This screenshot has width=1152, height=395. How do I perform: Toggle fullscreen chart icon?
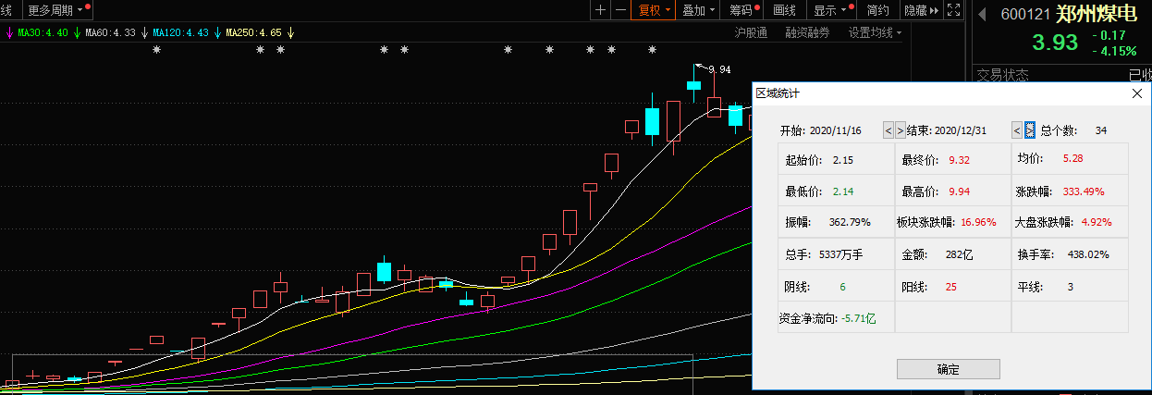click(954, 10)
